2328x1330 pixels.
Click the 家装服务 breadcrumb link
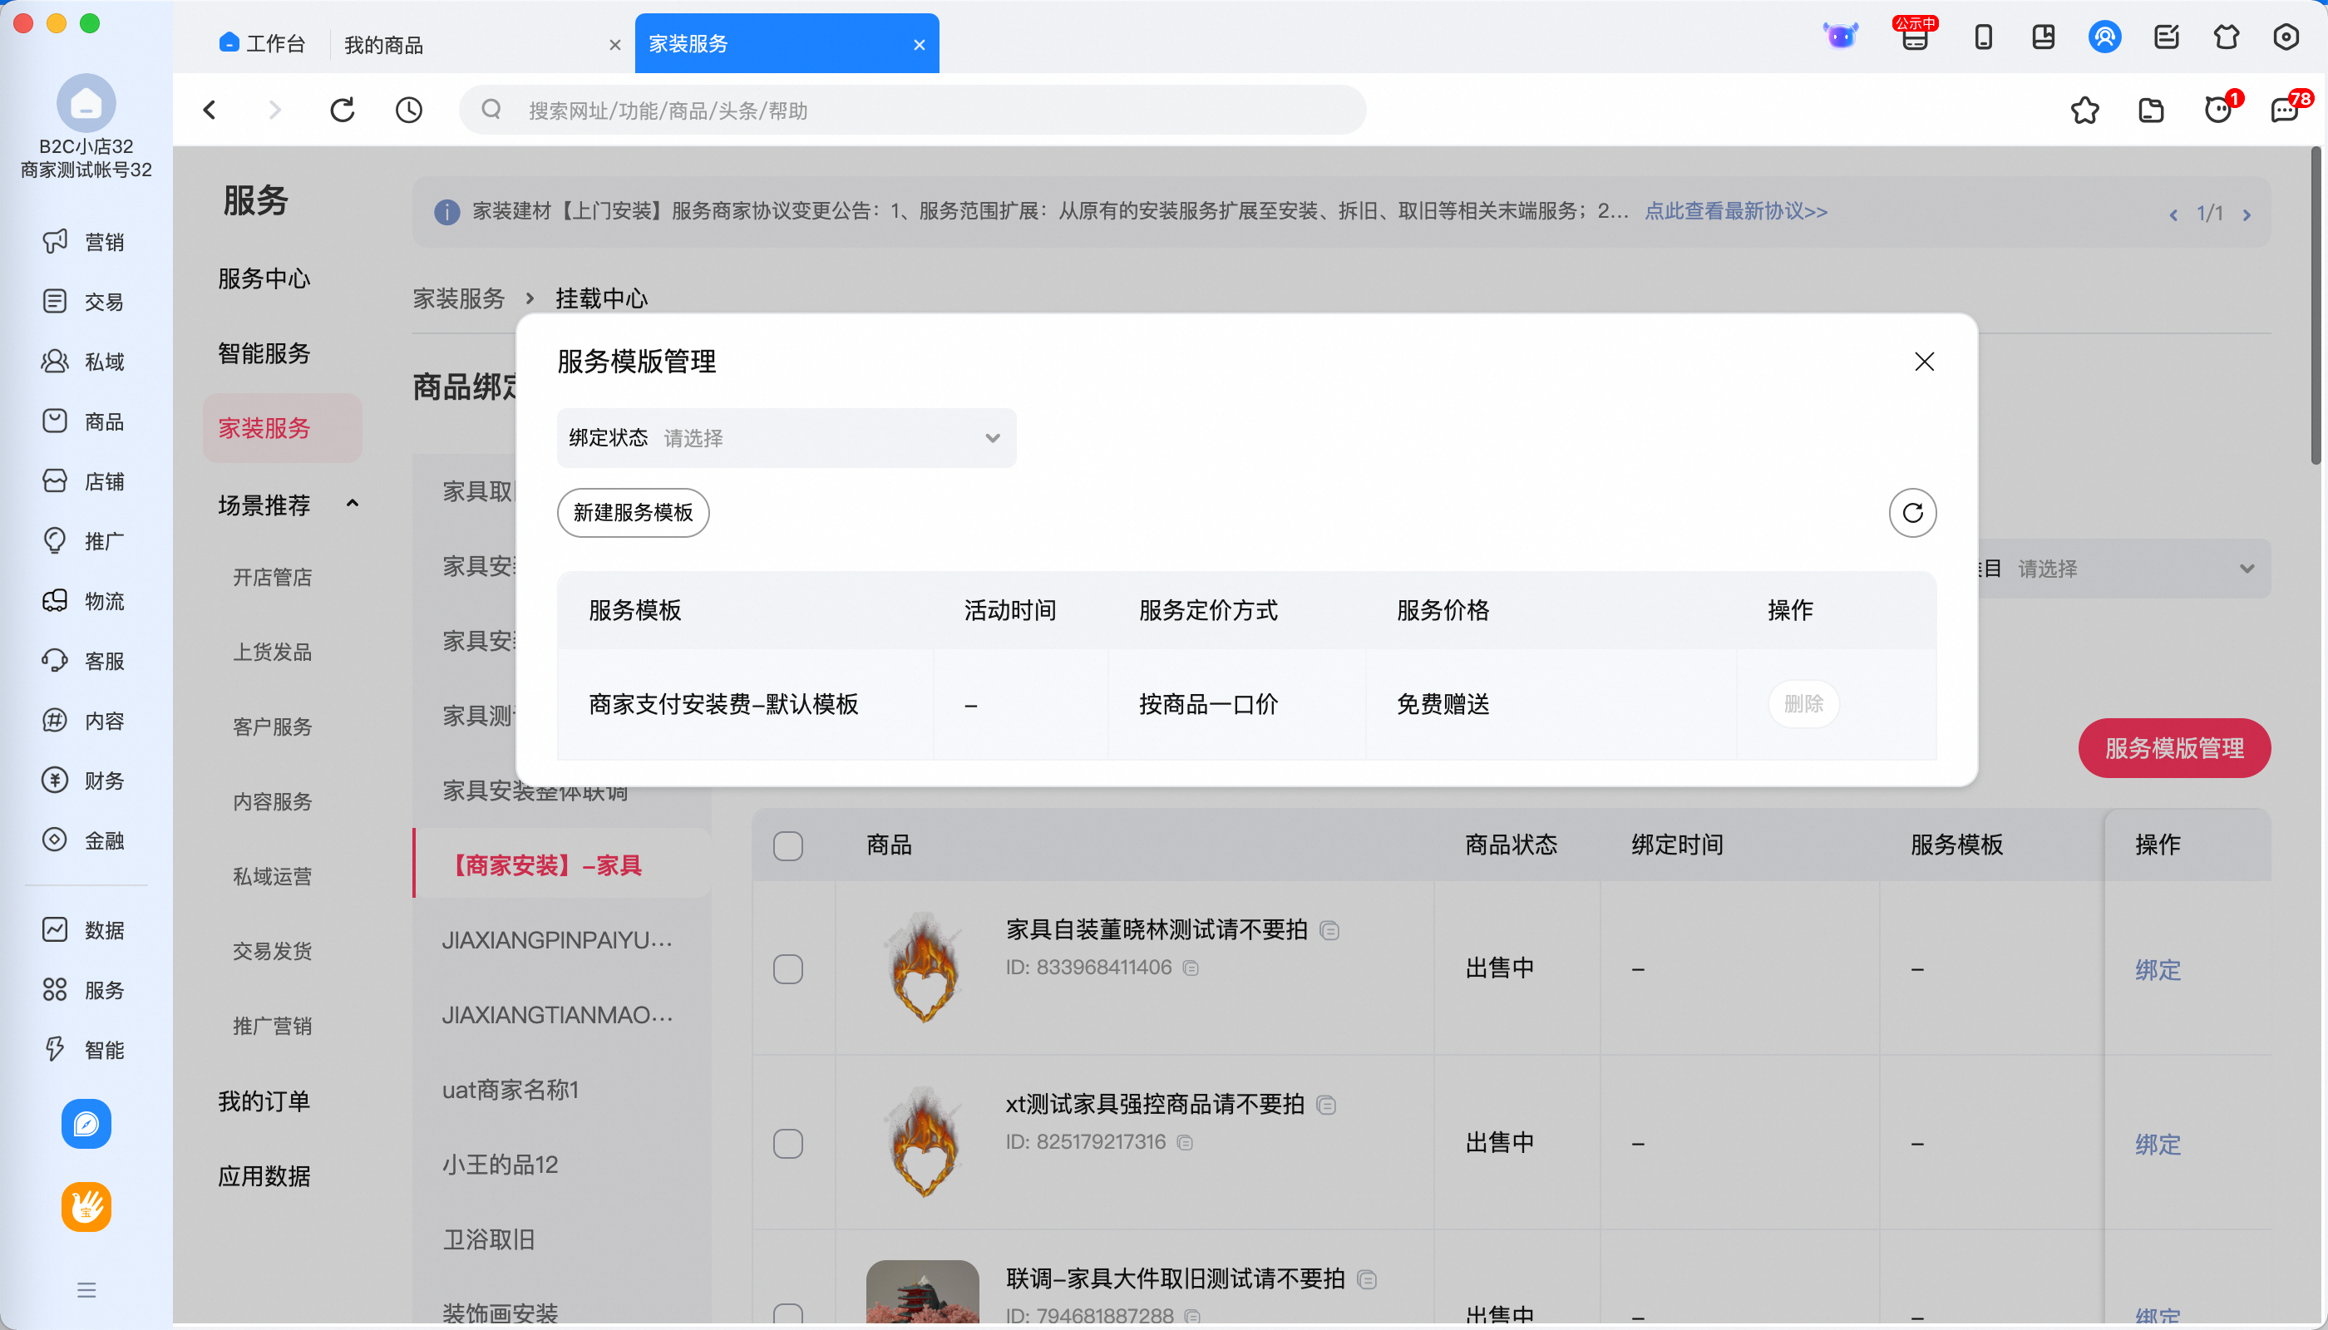[x=459, y=298]
